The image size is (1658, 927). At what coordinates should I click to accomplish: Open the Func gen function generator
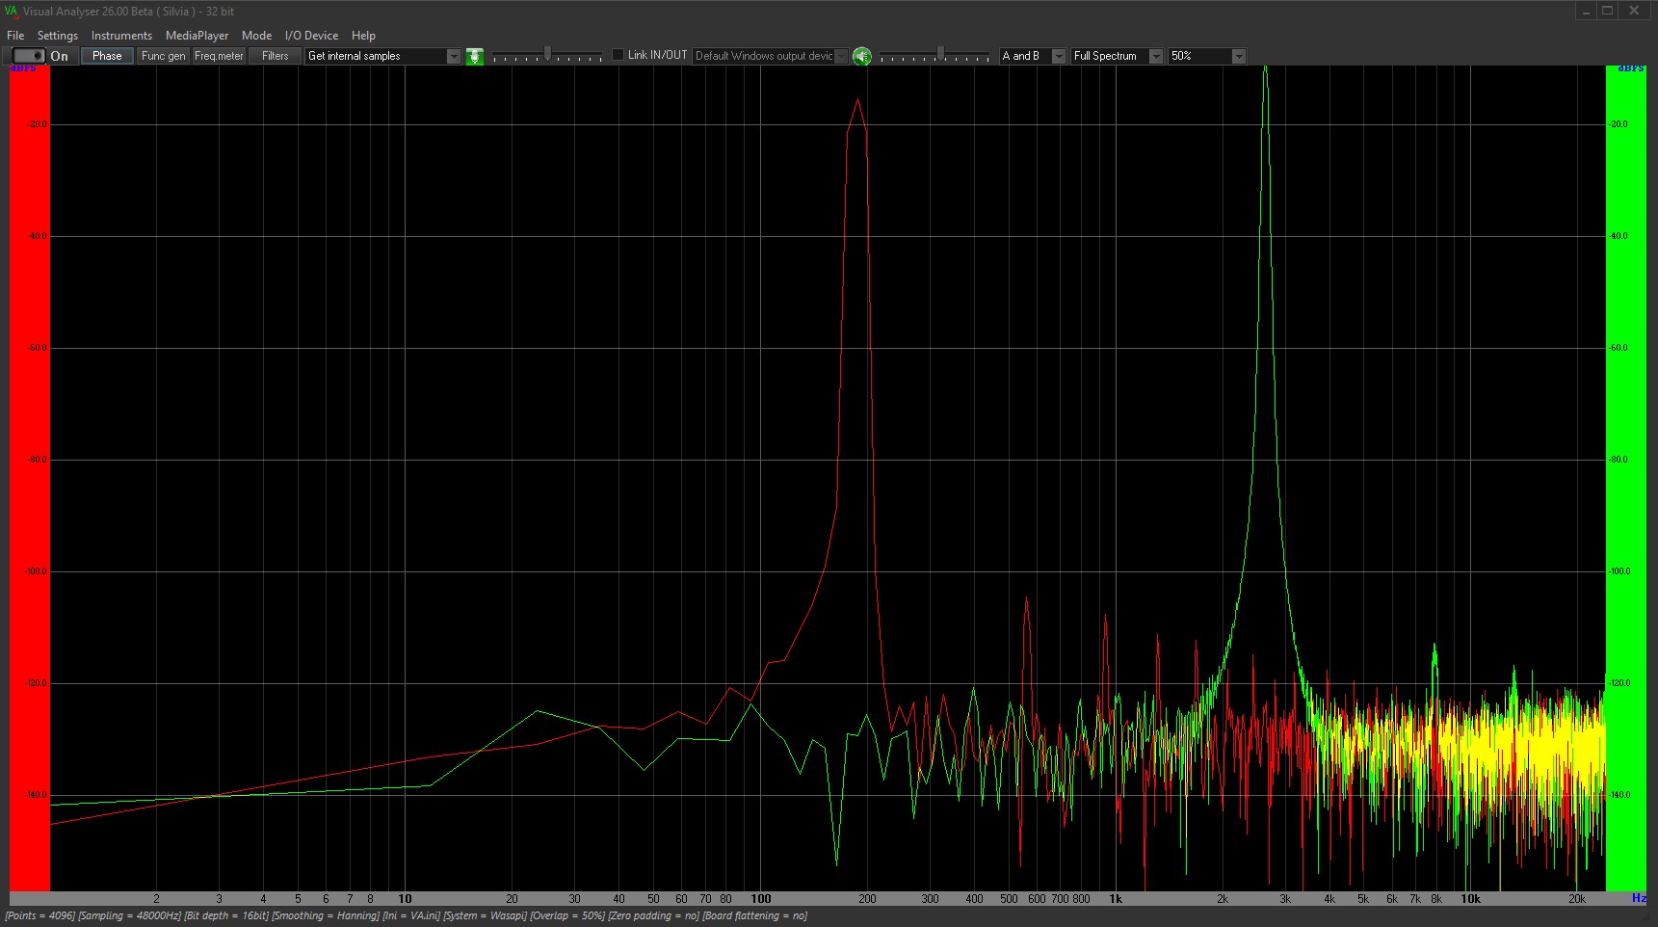click(x=163, y=56)
